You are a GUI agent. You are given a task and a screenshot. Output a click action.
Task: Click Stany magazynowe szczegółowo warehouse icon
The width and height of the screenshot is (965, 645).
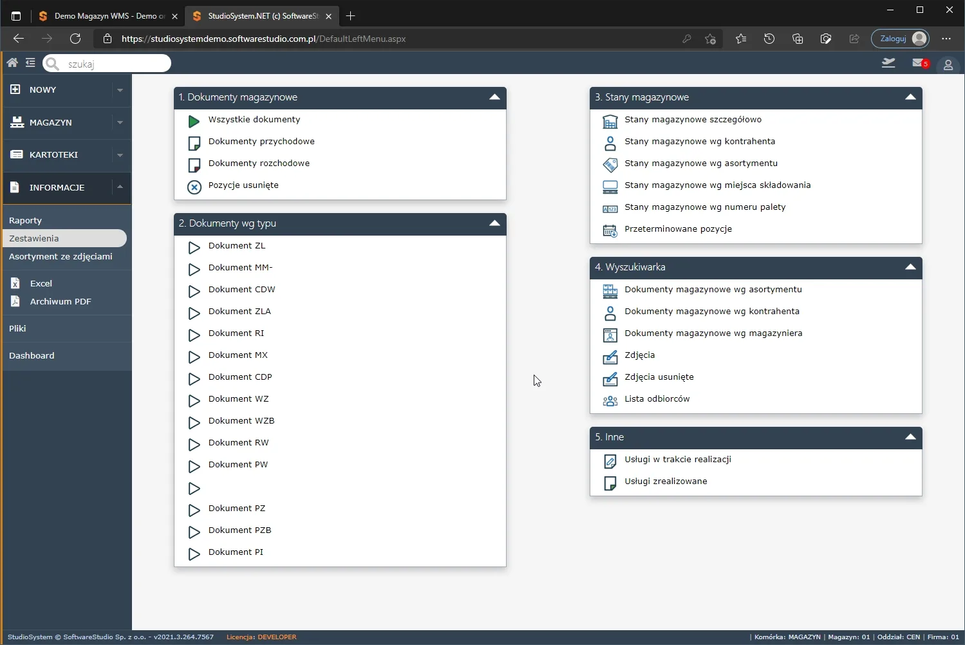click(610, 121)
